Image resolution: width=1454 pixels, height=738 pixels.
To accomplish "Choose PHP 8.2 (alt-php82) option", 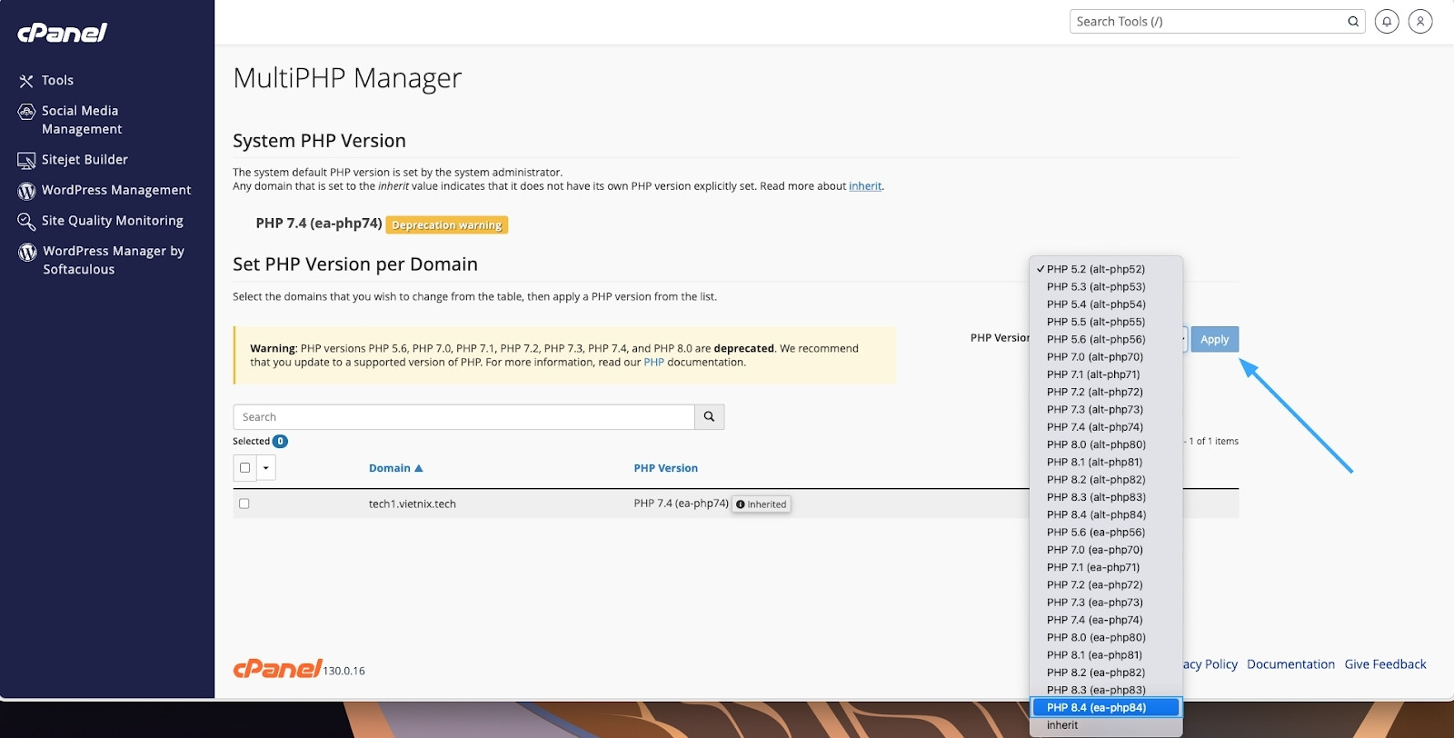I will point(1106,480).
